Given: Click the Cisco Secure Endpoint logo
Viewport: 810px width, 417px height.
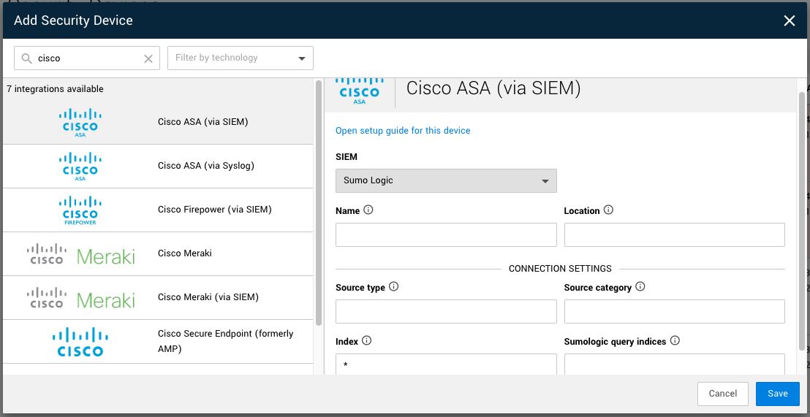Looking at the screenshot, I should pos(80,342).
